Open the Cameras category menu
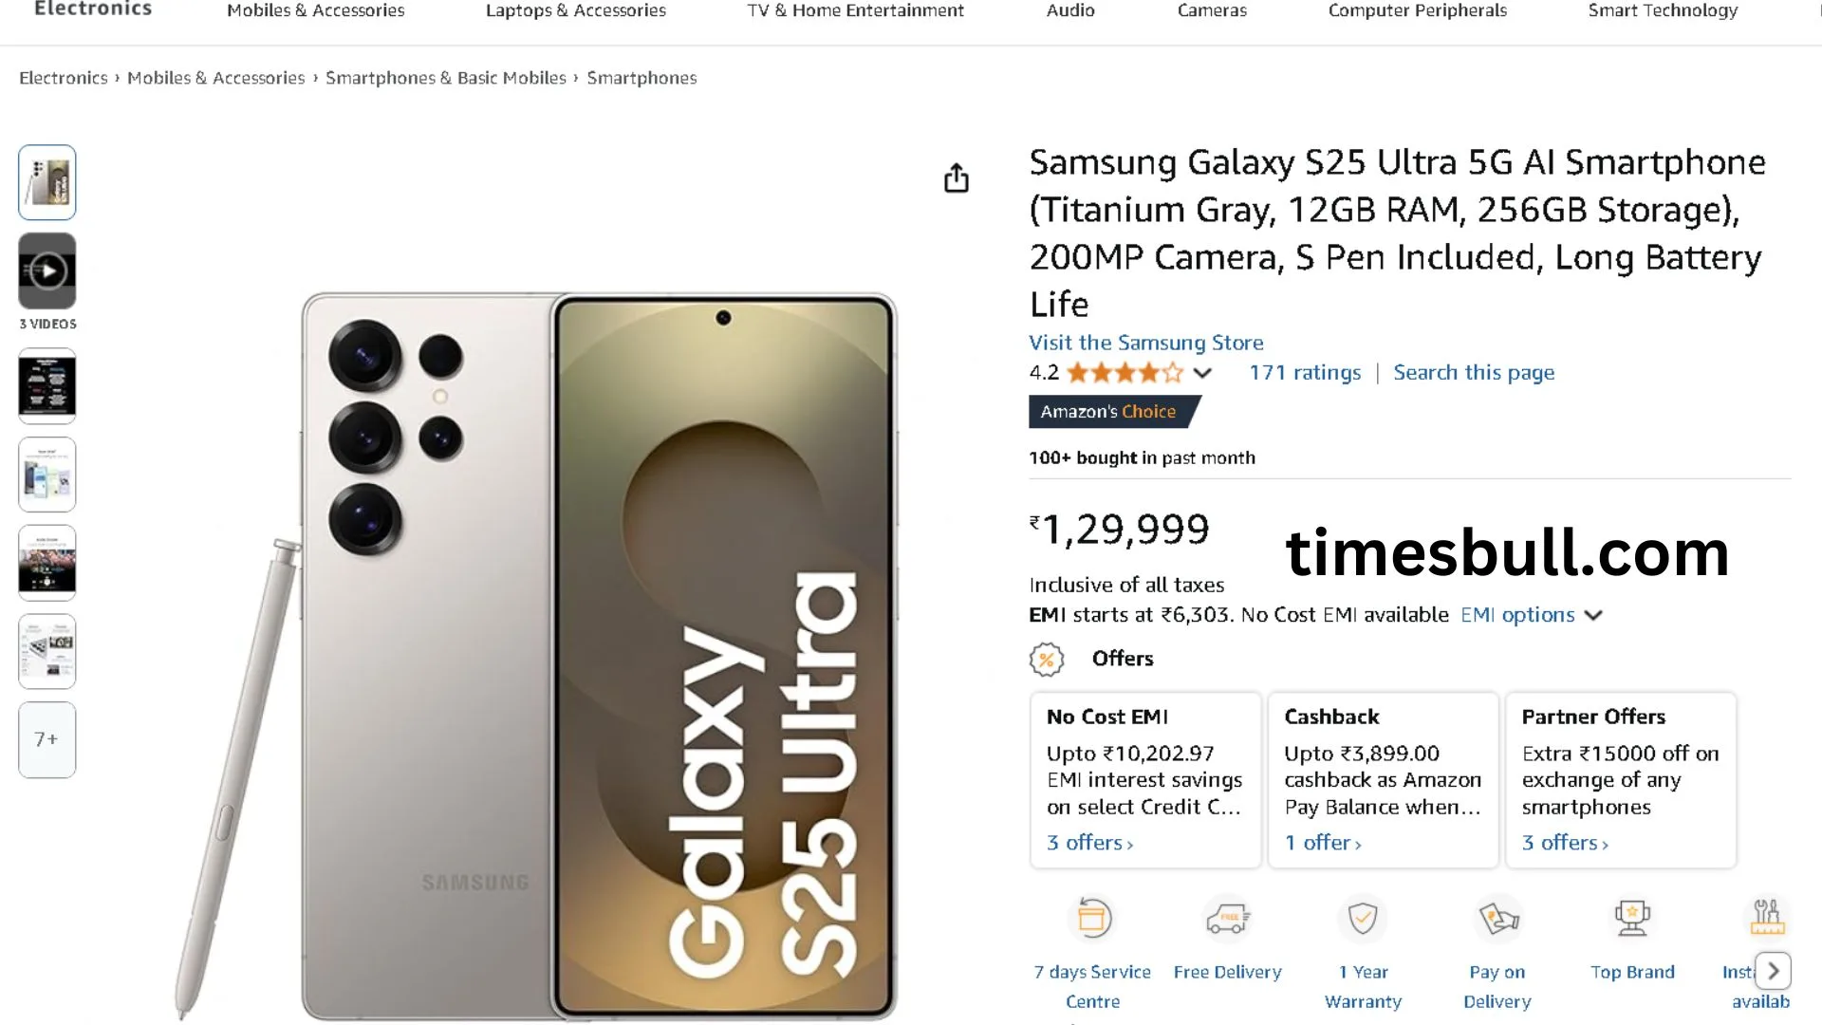Screen dimensions: 1822x1025 click(x=1212, y=10)
